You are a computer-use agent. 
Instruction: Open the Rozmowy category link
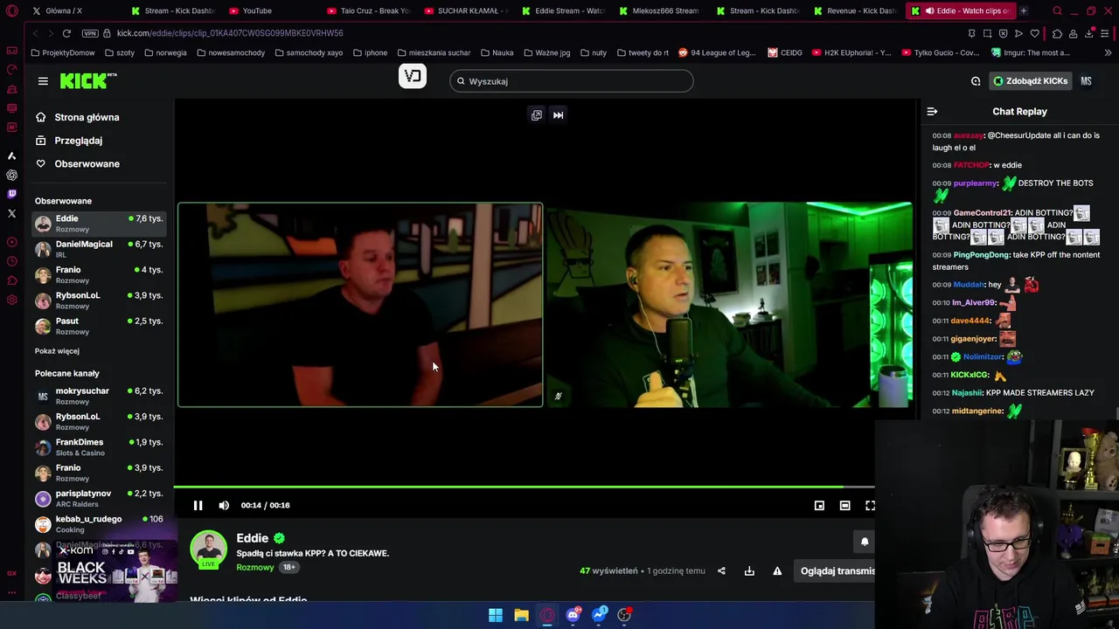point(255,567)
